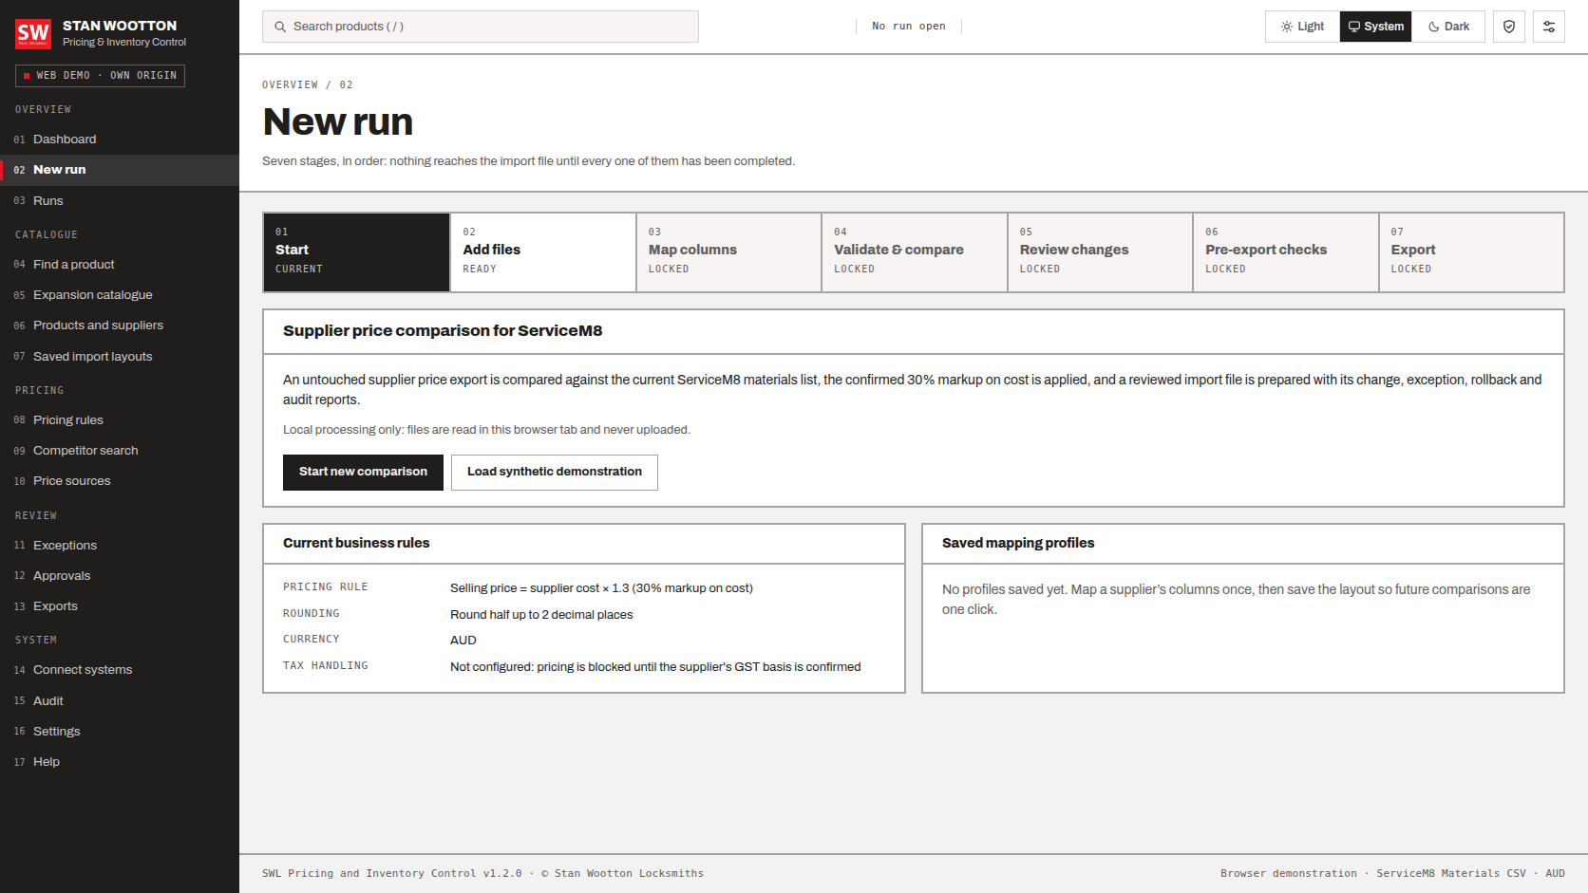Open Expansion catalogue in sidebar

point(120,295)
